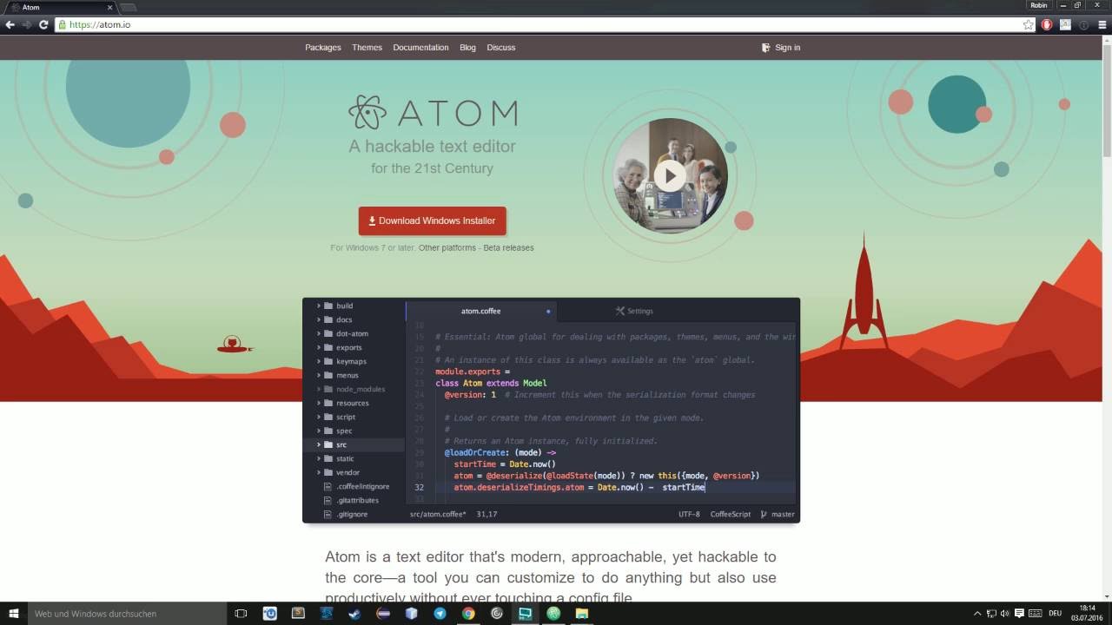Open the green round app in the taskbar
Screen dimensions: 1112x625
pos(553,614)
